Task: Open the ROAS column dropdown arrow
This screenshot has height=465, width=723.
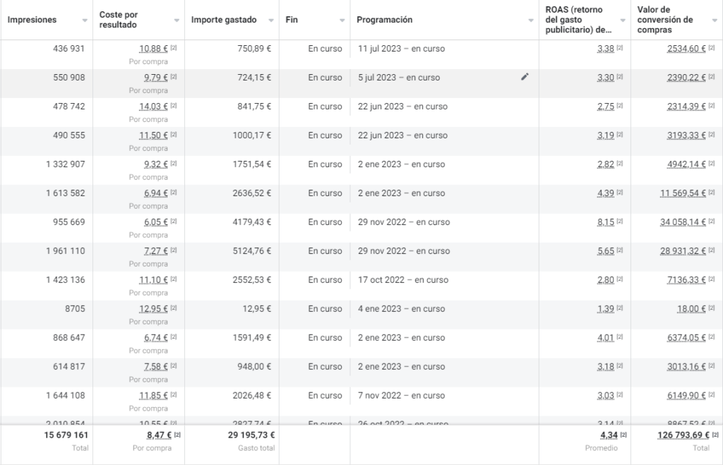Action: pyautogui.click(x=623, y=20)
